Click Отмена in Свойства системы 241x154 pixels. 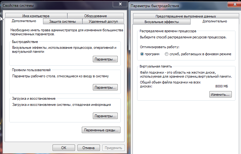89,148
